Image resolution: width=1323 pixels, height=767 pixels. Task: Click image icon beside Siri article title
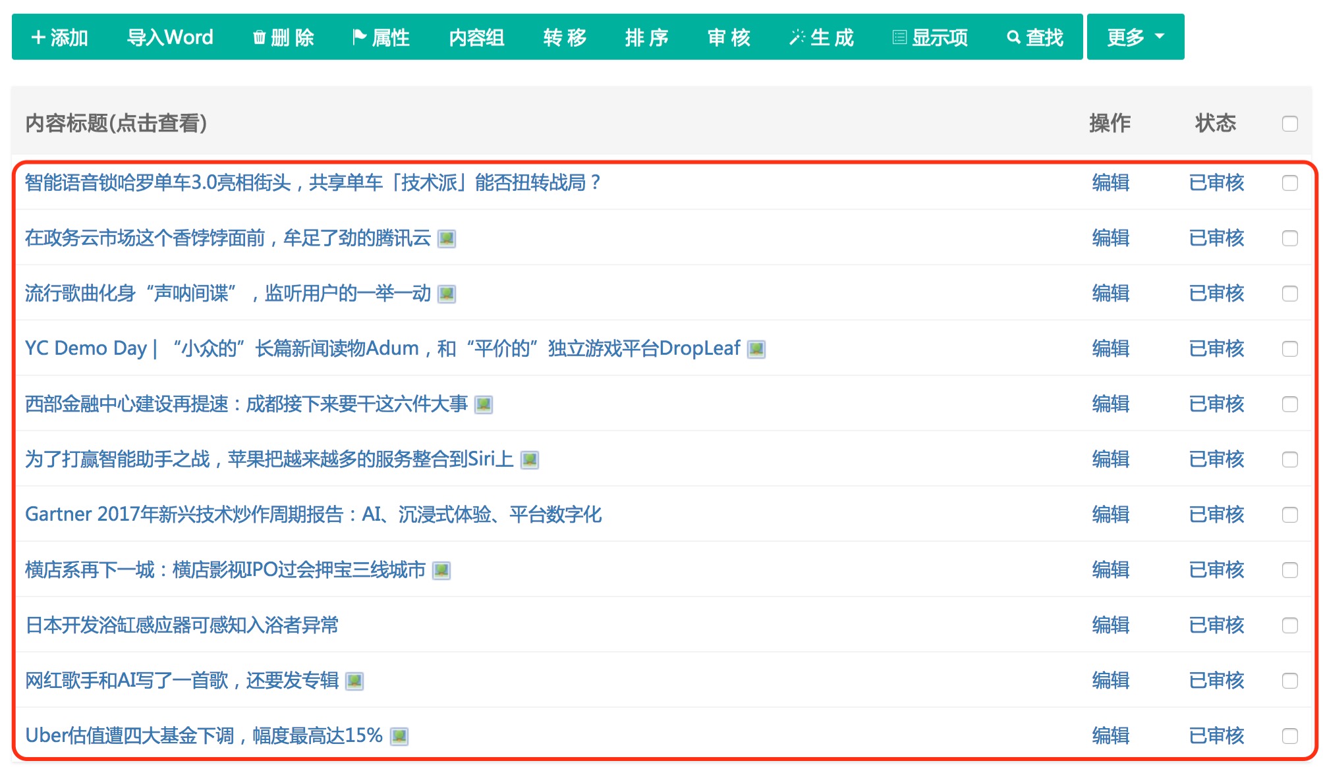pyautogui.click(x=530, y=460)
